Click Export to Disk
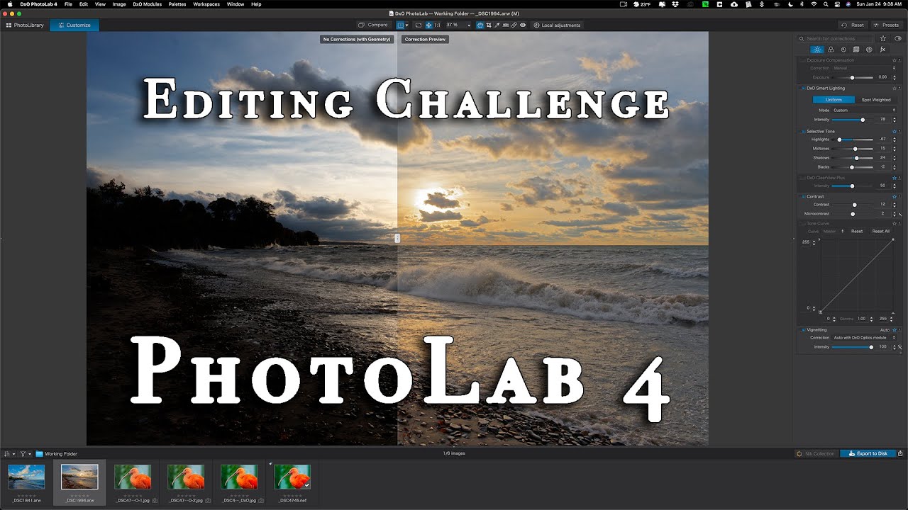Image resolution: width=908 pixels, height=510 pixels. point(868,453)
